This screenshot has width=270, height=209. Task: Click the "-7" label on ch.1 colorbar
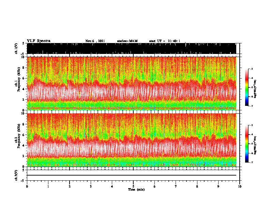click(252, 106)
